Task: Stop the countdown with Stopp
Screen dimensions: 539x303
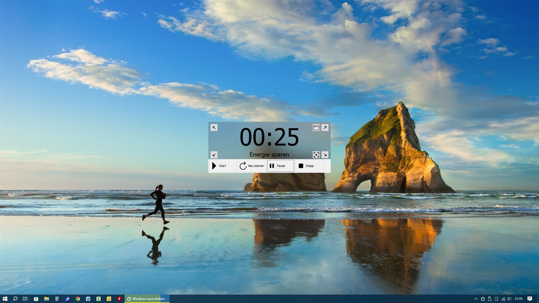Action: point(309,166)
